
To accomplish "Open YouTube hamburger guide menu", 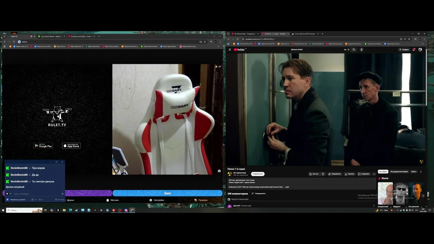I will click(x=230, y=49).
